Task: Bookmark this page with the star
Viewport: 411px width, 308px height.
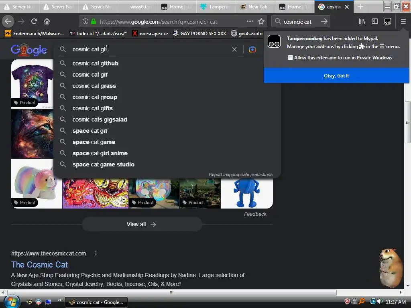Action: point(261,22)
